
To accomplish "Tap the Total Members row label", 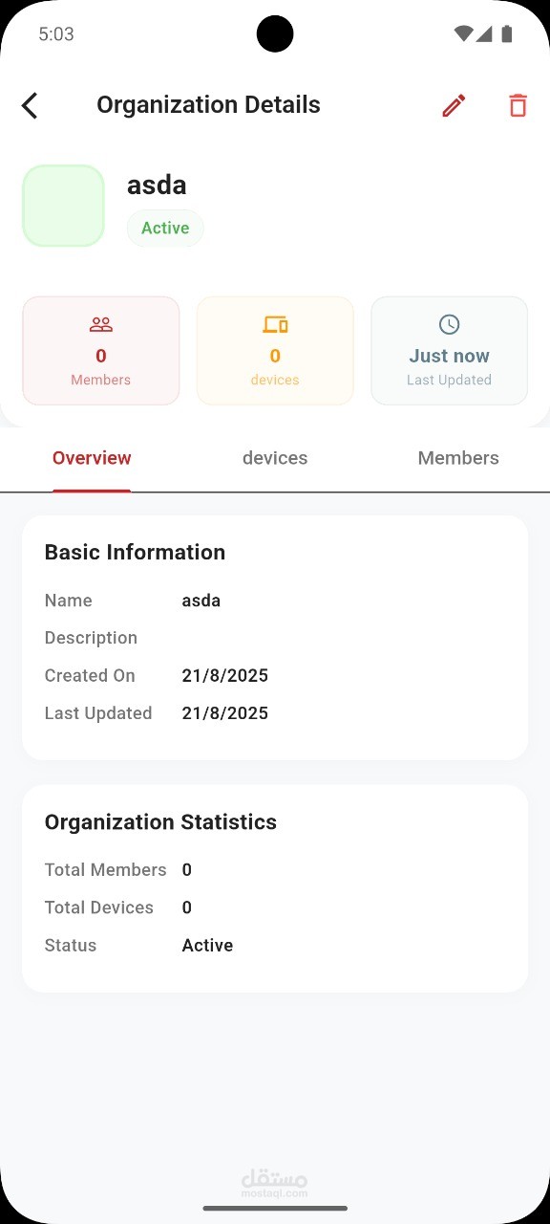I will (x=105, y=870).
